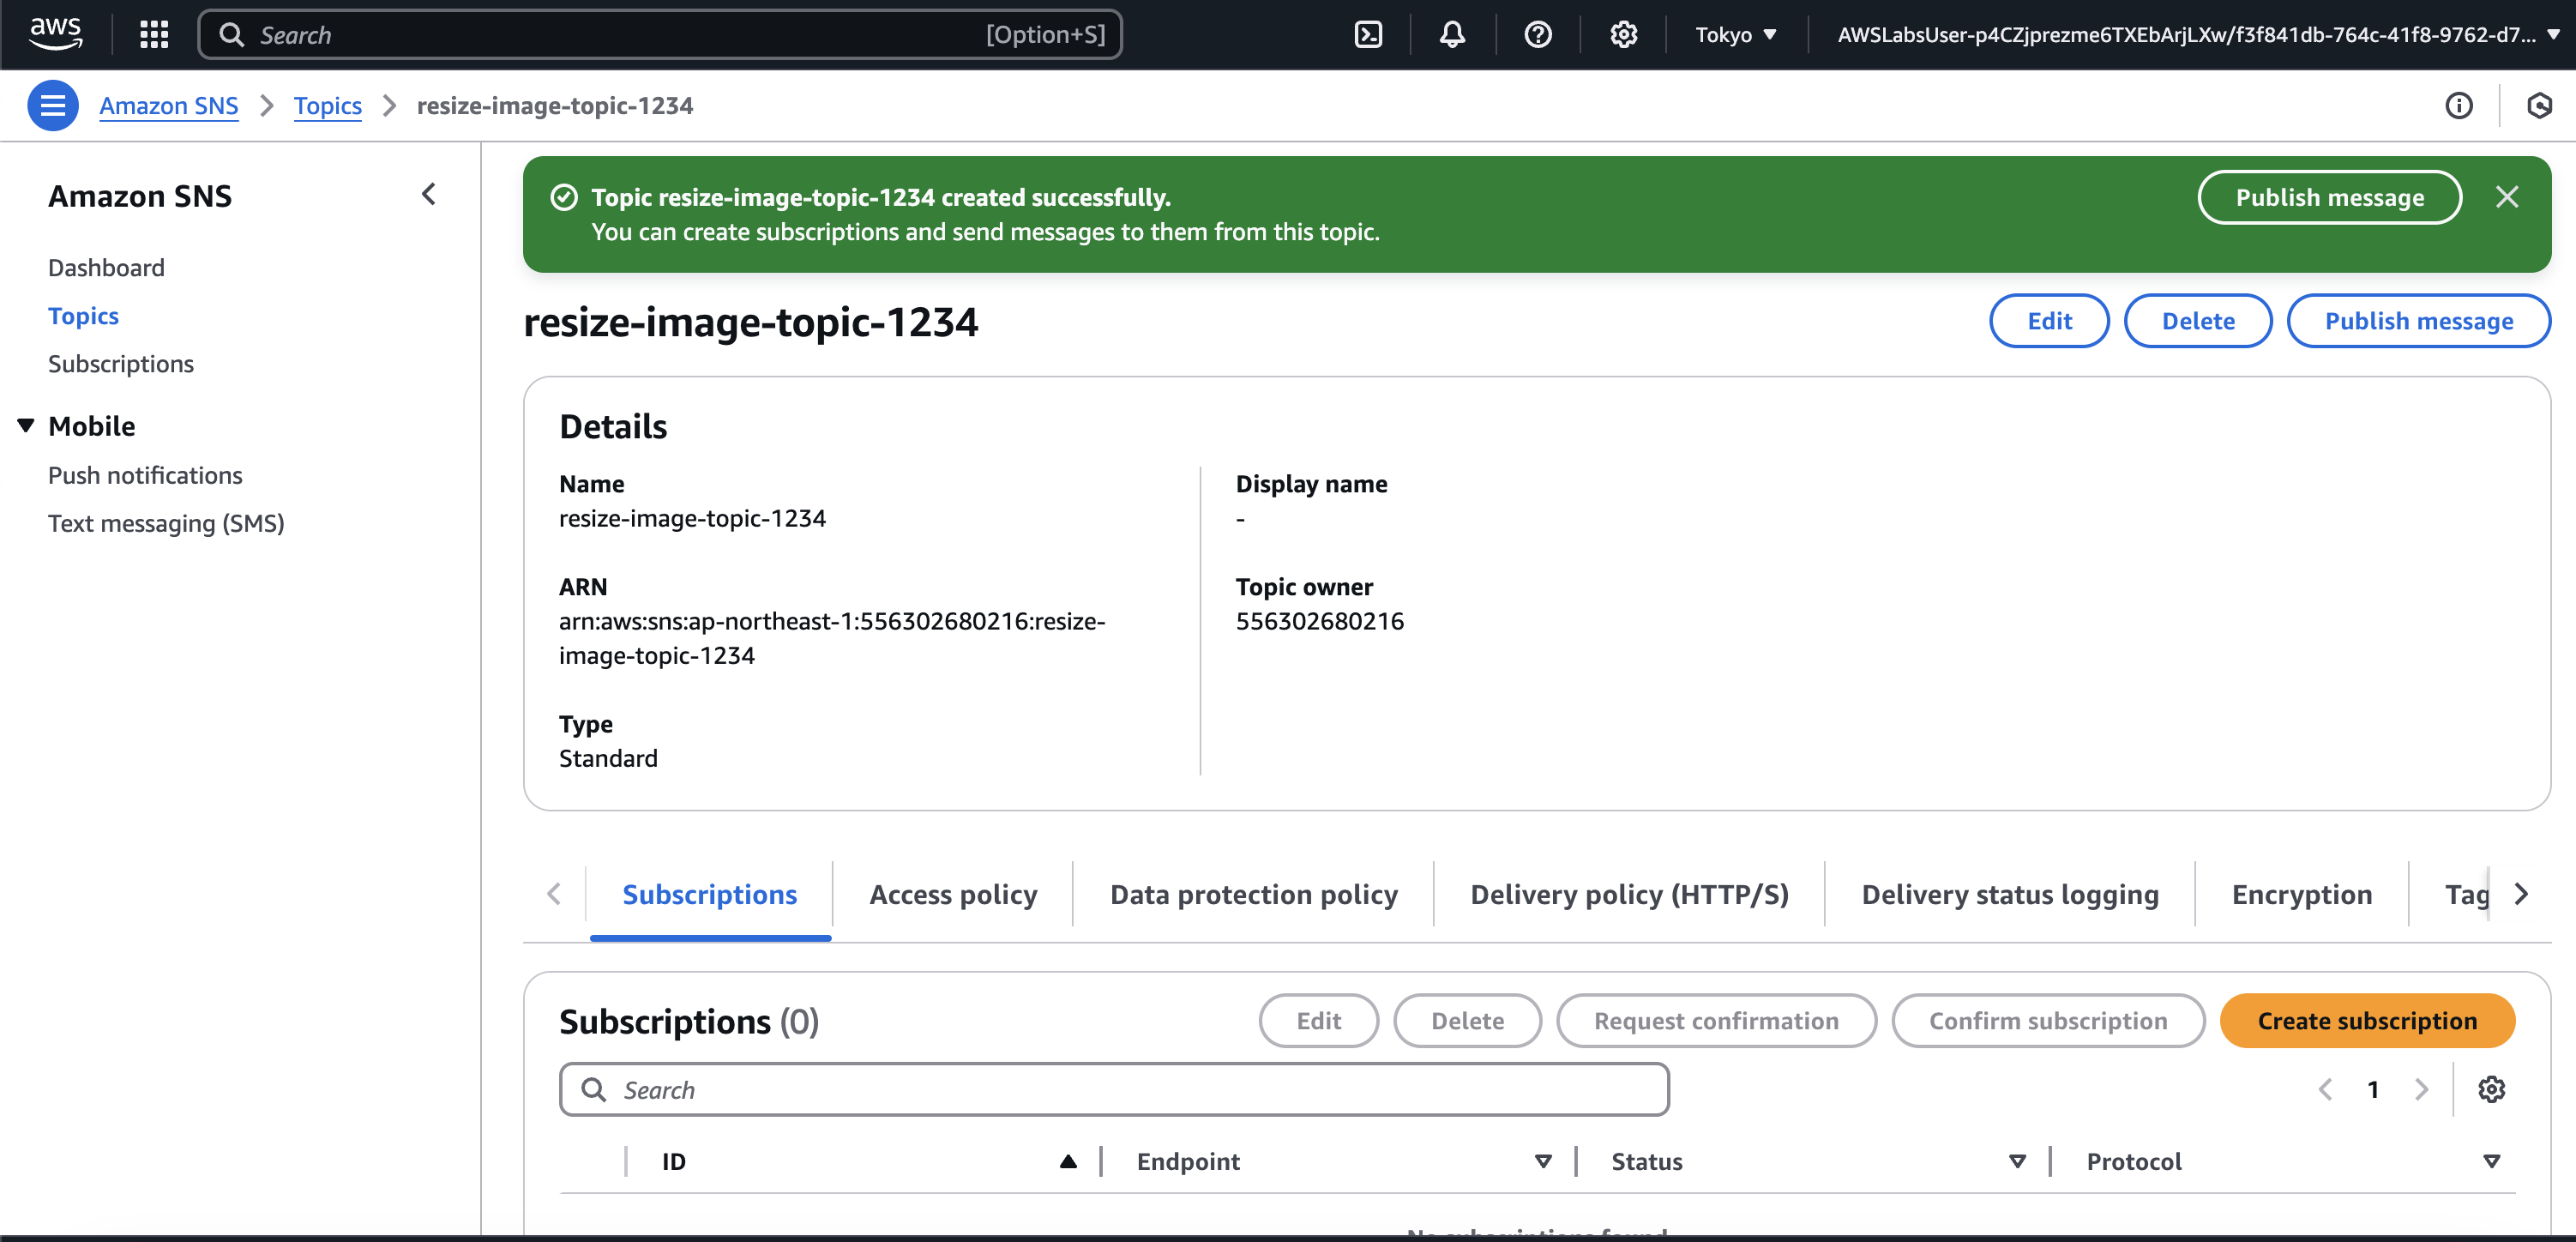The height and width of the screenshot is (1242, 2576).
Task: Click the orange Create subscription button
Action: pyautogui.click(x=2366, y=1020)
